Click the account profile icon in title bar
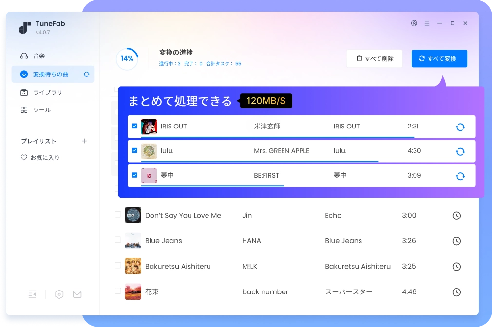This screenshot has height=327, width=492. click(414, 23)
